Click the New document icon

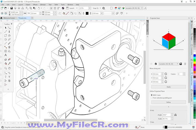tap(2, 8)
